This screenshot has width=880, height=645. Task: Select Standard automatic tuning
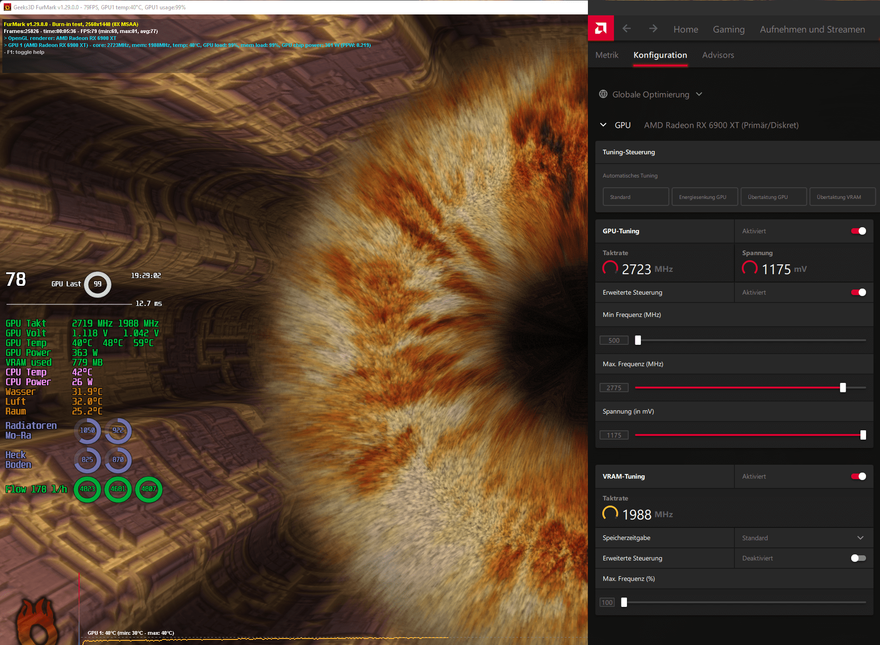636,197
